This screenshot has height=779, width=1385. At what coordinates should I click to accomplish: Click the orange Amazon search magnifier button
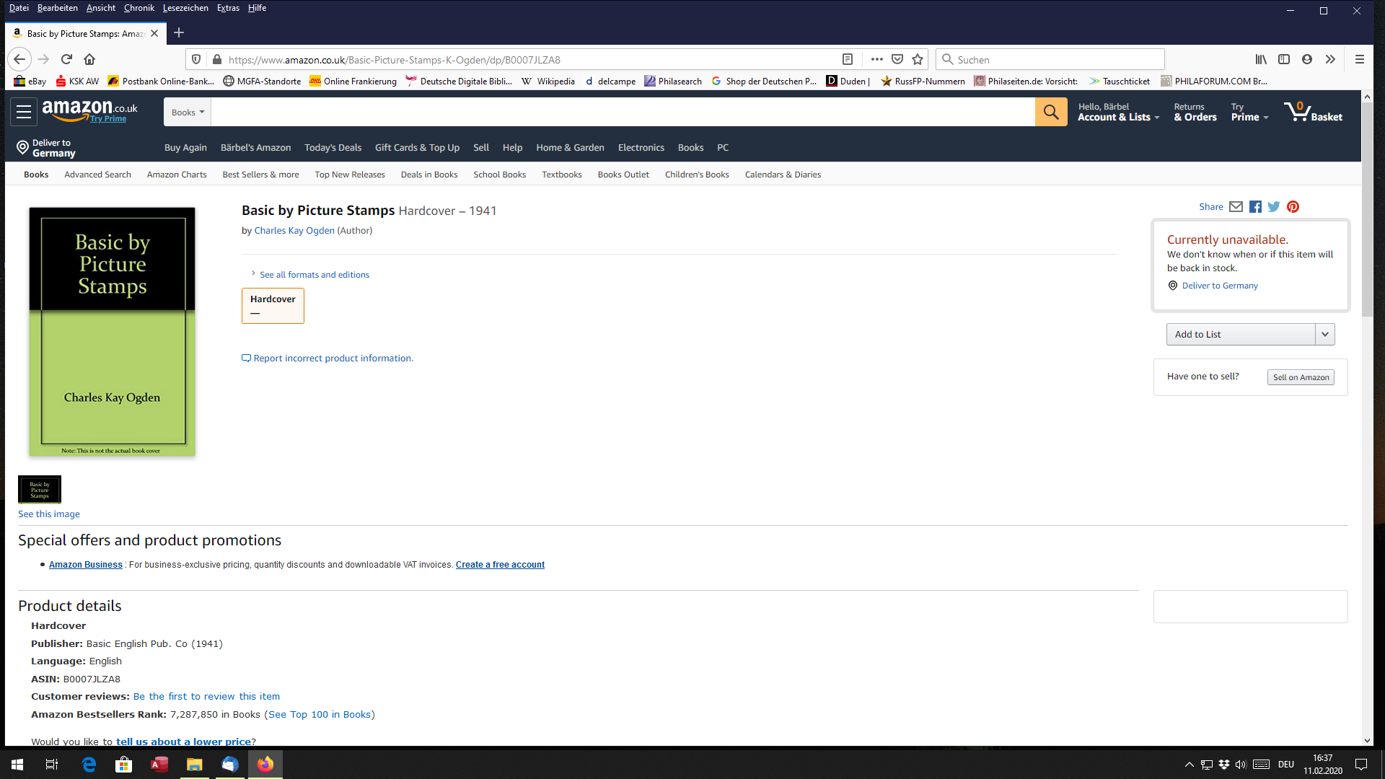click(1051, 112)
